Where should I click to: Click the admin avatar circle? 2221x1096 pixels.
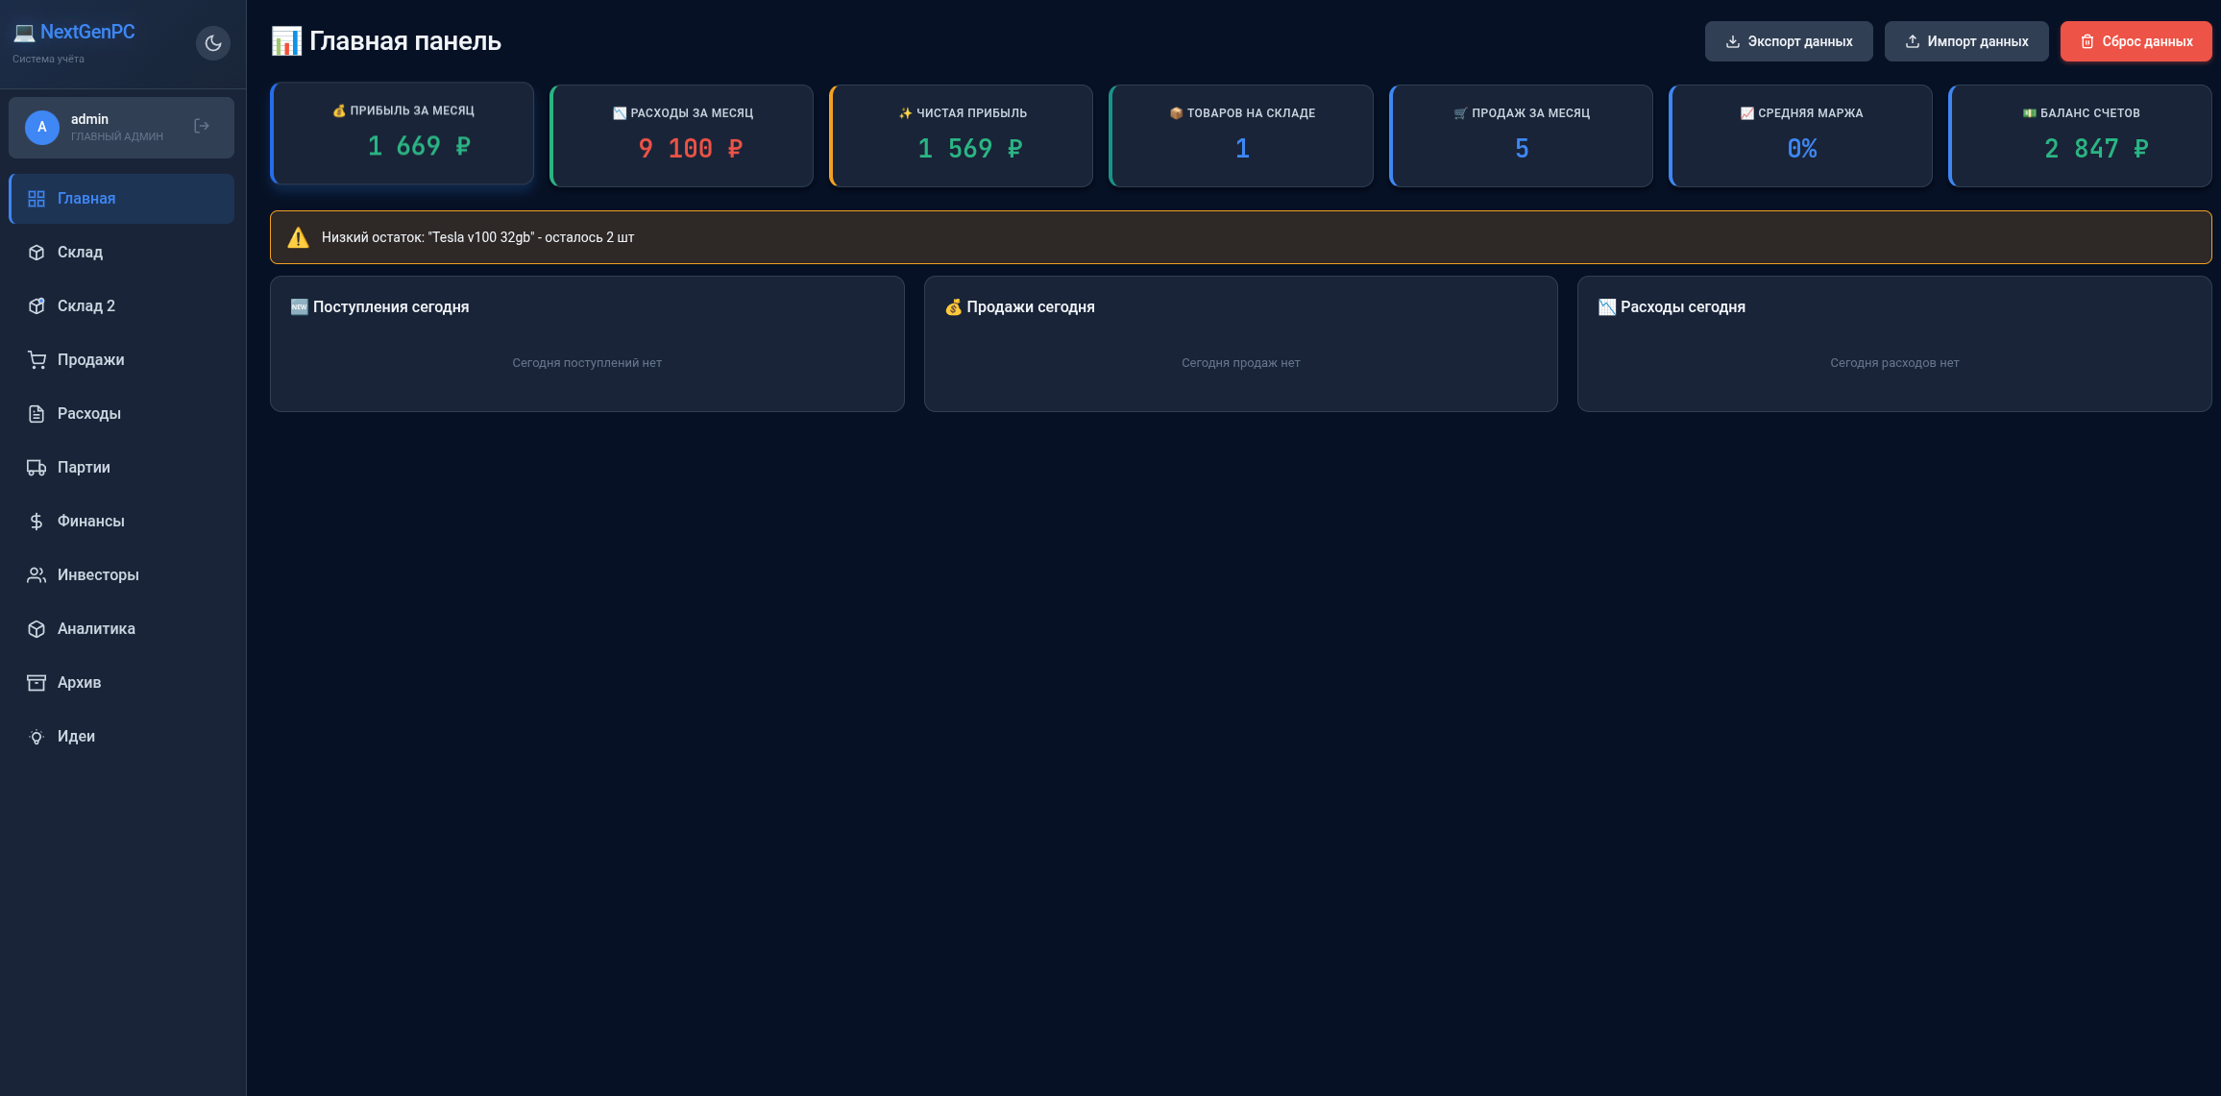pyautogui.click(x=41, y=127)
